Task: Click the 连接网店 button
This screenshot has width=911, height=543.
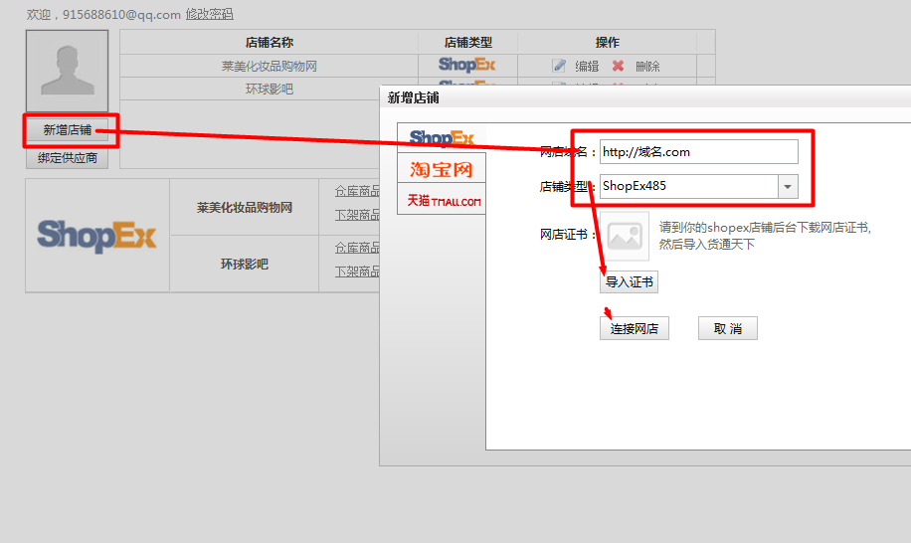Action: click(635, 329)
